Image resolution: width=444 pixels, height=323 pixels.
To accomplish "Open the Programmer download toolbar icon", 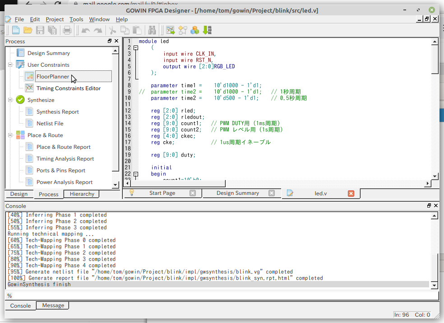I will (207, 30).
